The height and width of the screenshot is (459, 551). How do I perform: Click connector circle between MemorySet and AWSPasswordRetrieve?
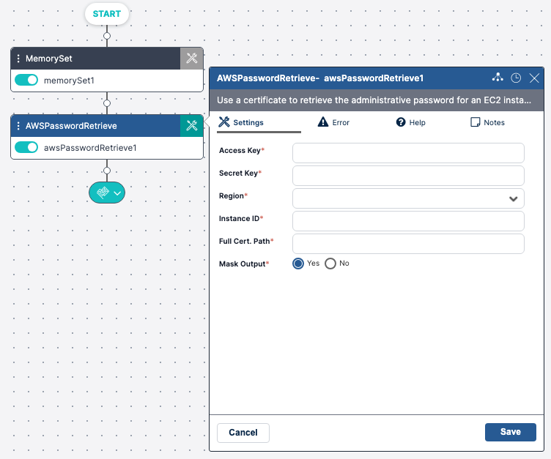(107, 103)
